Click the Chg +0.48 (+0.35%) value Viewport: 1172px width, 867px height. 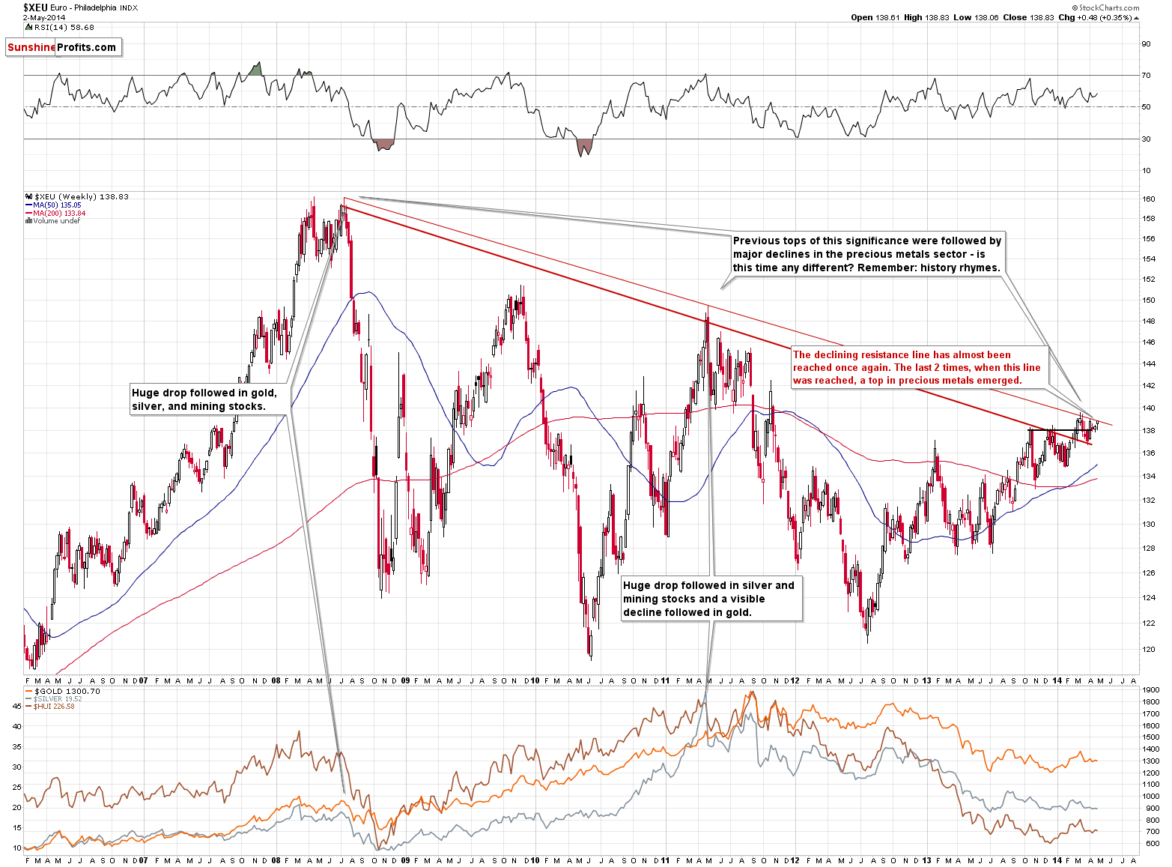pyautogui.click(x=1099, y=17)
